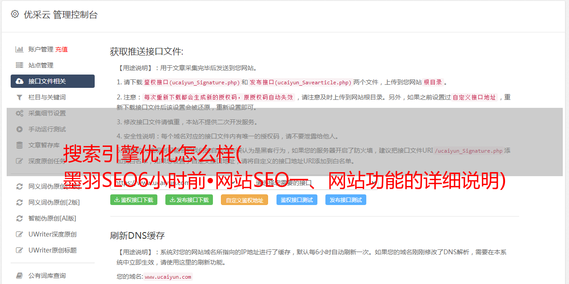Click the highlighted 根目录 text
The height and width of the screenshot is (284, 569).
click(433, 82)
